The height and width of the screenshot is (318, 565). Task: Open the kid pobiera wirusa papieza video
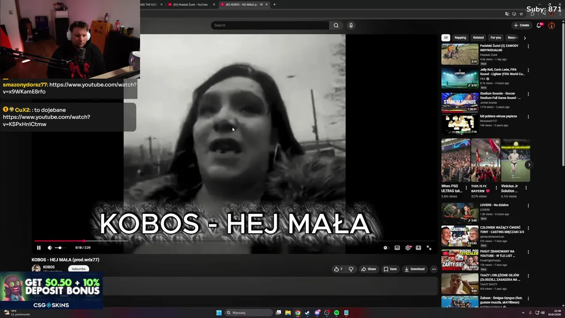pos(498,116)
